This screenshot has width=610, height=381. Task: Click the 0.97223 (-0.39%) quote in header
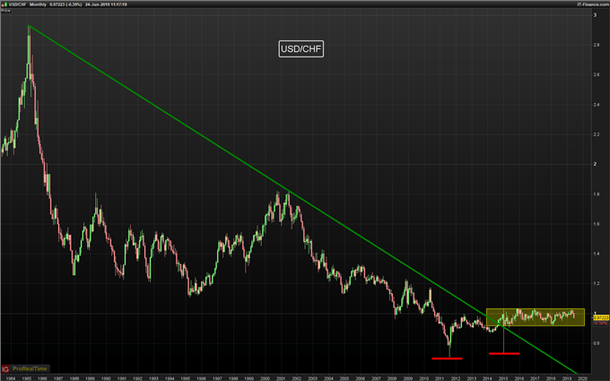[x=65, y=4]
